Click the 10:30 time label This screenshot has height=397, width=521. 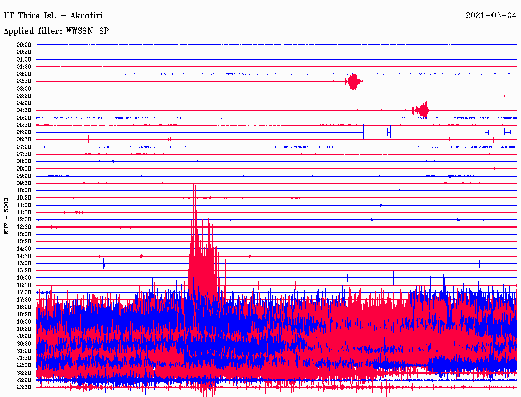24,198
